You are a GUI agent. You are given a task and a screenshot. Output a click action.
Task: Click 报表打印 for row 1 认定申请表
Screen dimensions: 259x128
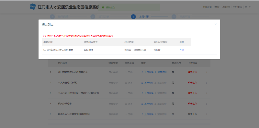pos(160,72)
